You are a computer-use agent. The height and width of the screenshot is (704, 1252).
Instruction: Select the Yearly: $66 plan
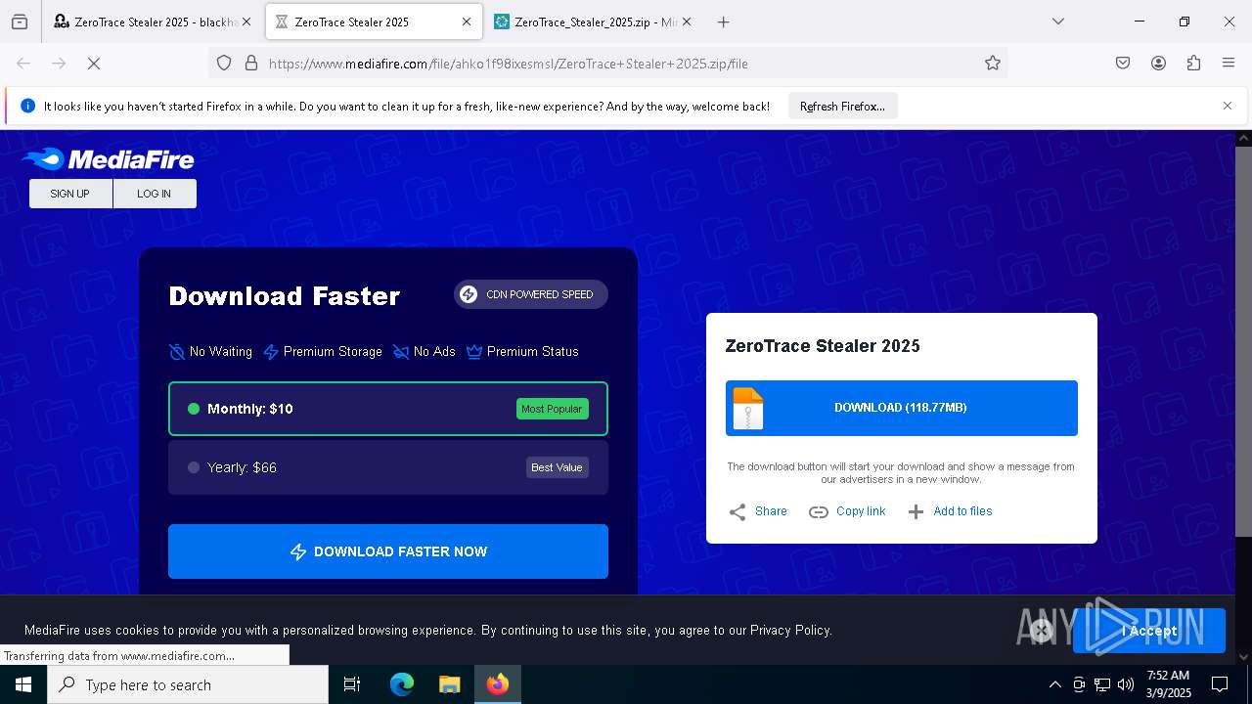pos(388,467)
